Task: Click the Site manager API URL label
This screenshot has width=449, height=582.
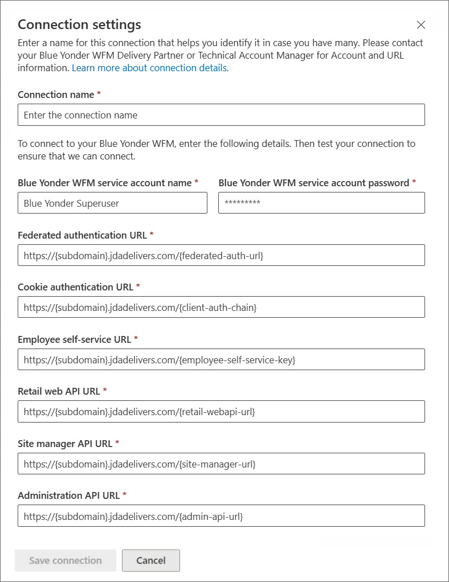Action: (65, 444)
